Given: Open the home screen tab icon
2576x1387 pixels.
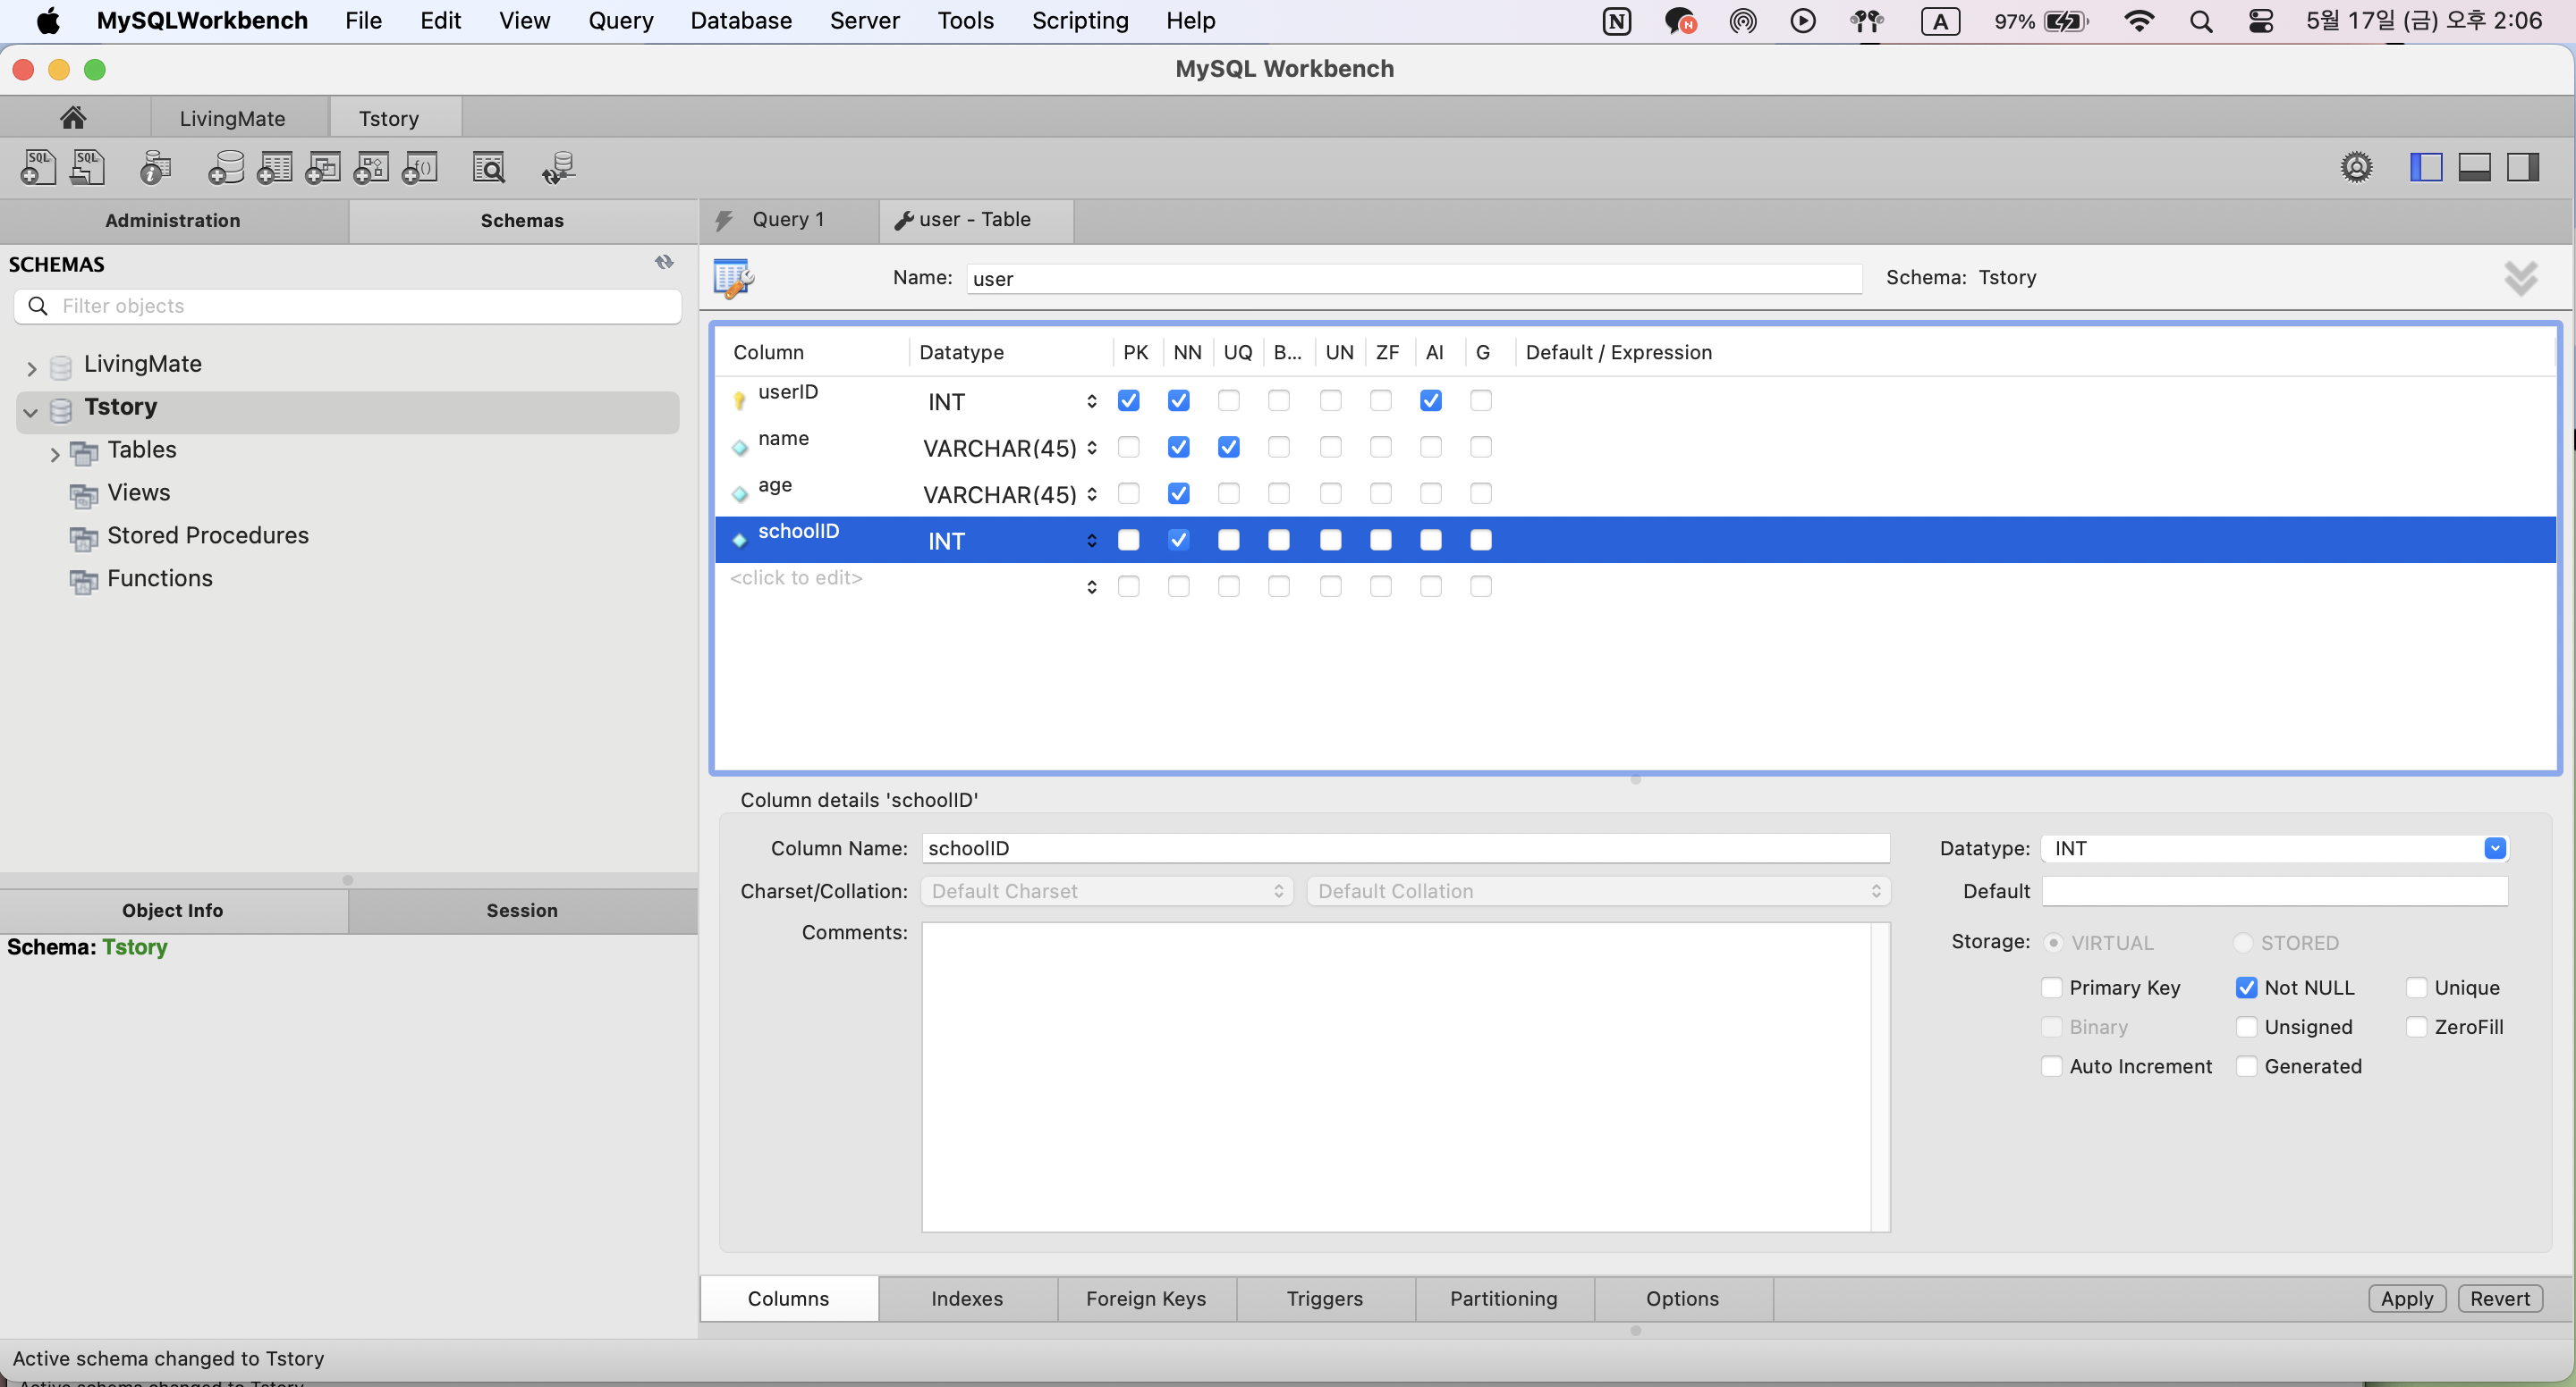Looking at the screenshot, I should [72, 118].
